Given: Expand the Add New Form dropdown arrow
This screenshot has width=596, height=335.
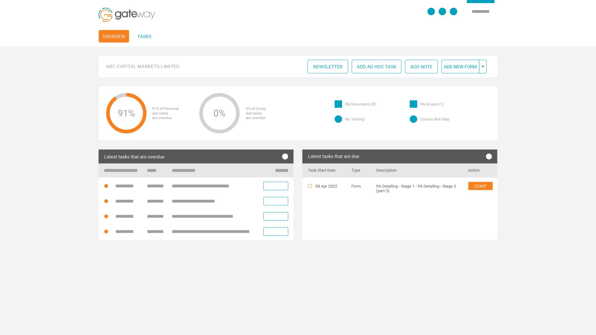Looking at the screenshot, I should [483, 67].
